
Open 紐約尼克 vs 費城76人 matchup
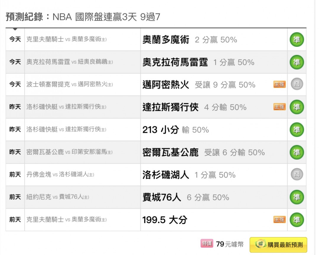point(58,197)
